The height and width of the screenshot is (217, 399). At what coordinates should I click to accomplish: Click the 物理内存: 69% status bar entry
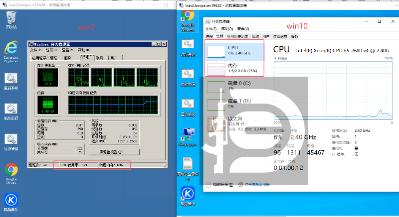click(x=114, y=165)
